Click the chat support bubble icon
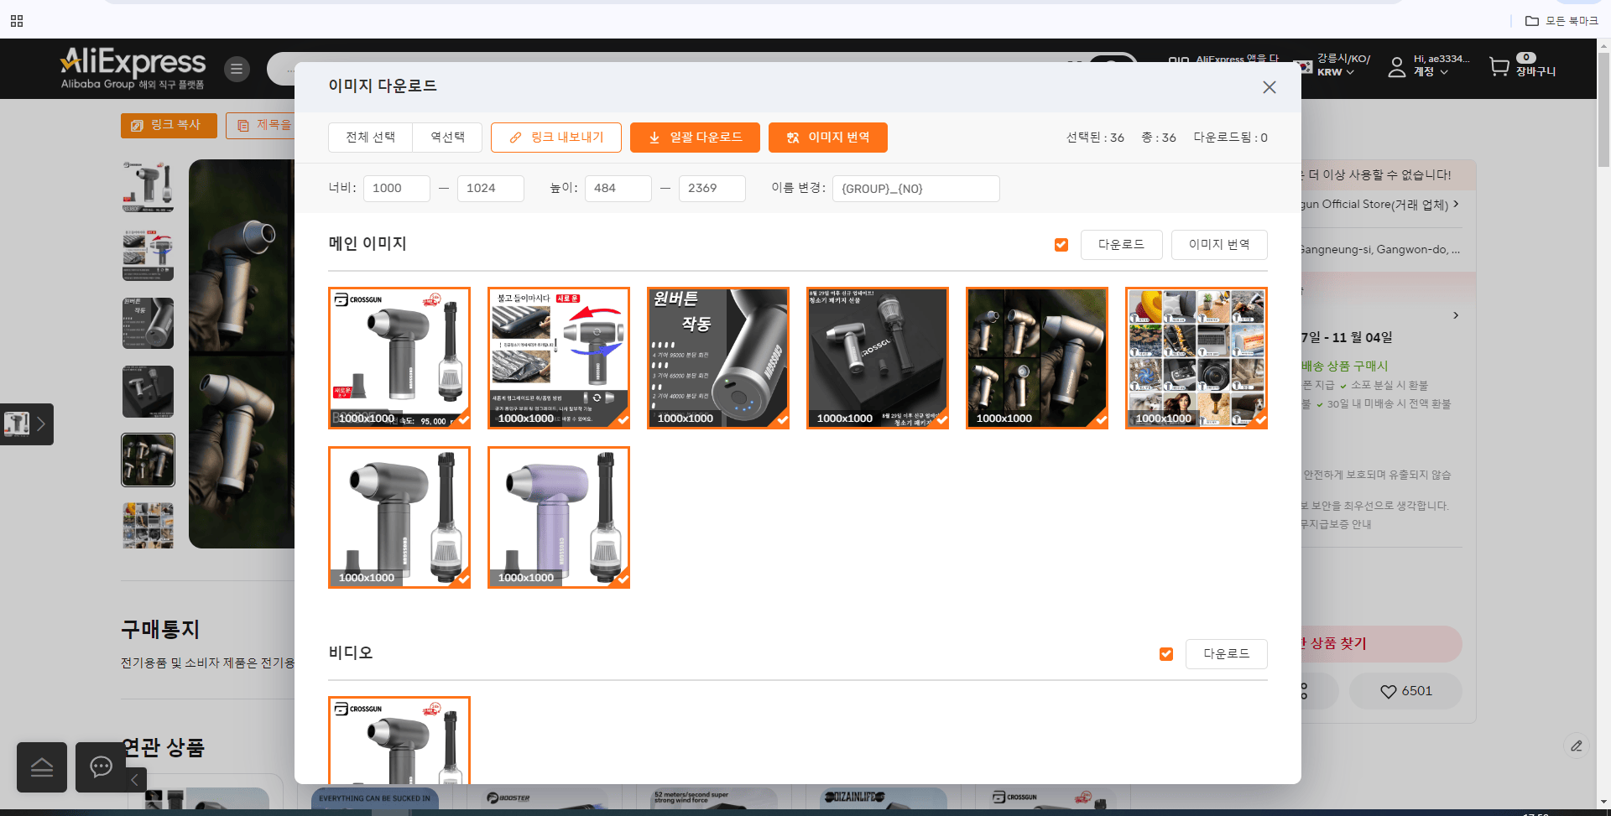 [x=101, y=767]
